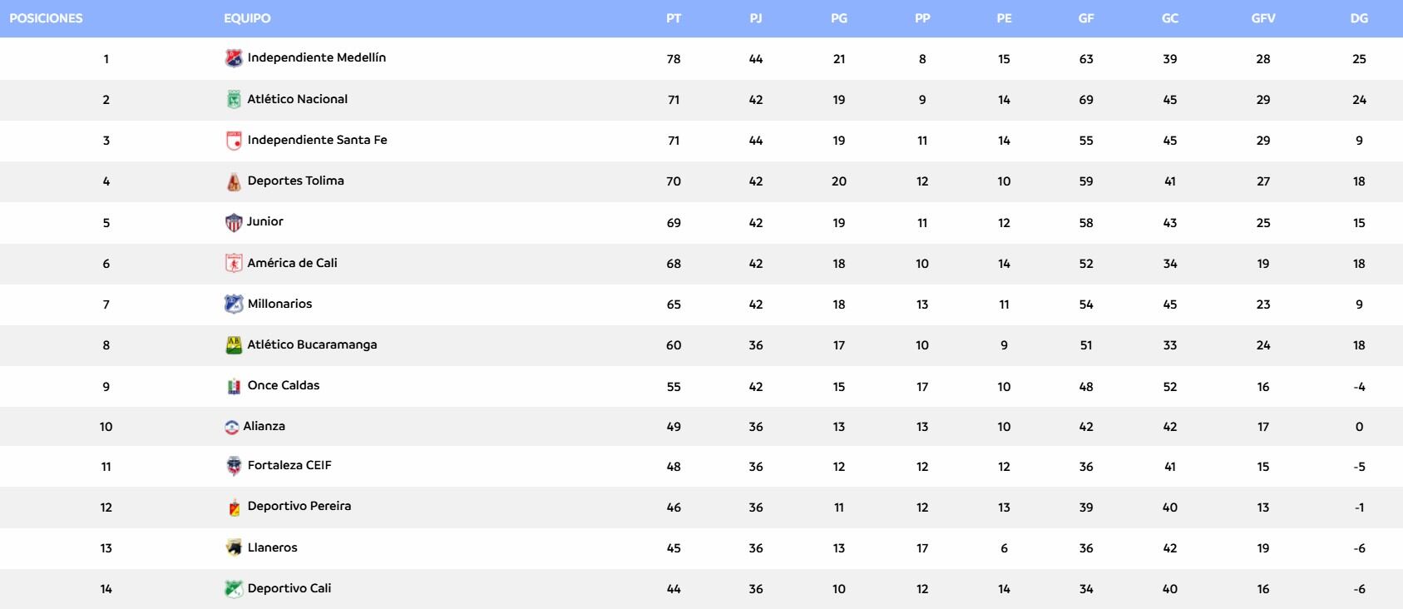Click the EQUIPO column header
This screenshot has width=1403, height=609.
(247, 18)
